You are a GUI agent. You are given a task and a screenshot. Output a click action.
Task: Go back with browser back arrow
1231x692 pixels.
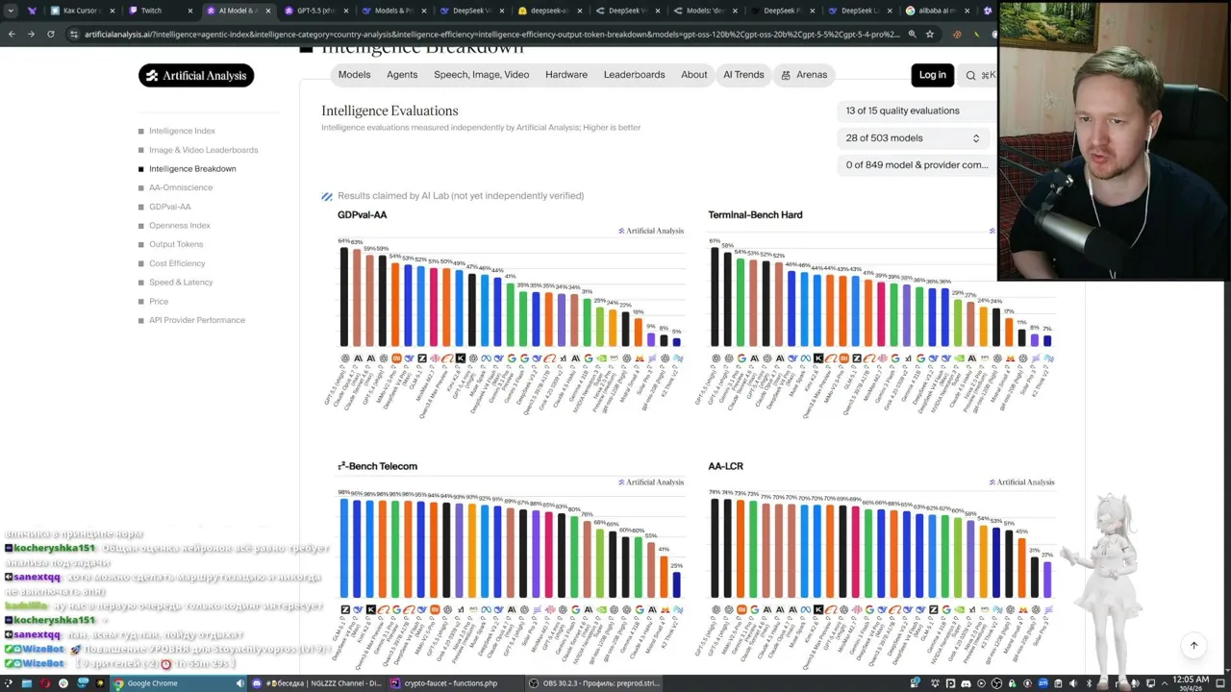11,34
